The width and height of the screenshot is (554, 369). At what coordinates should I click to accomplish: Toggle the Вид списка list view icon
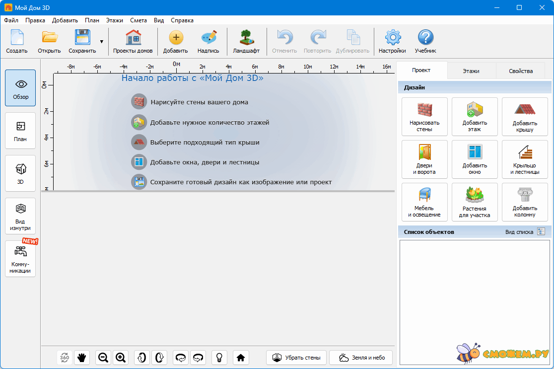pos(541,231)
